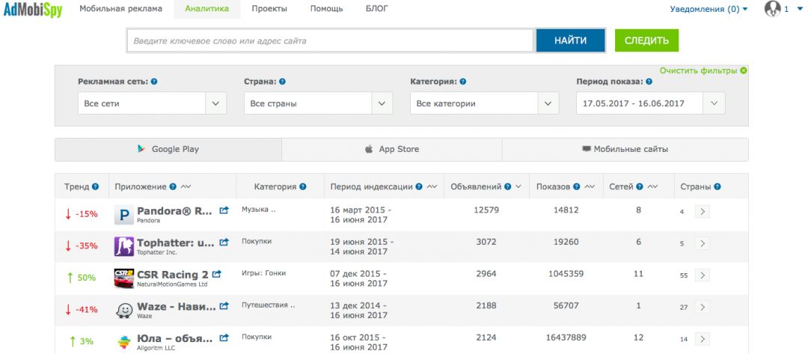Screen dimensions: 808x354
Task: Focus the keyword or site search field
Action: click(x=331, y=40)
